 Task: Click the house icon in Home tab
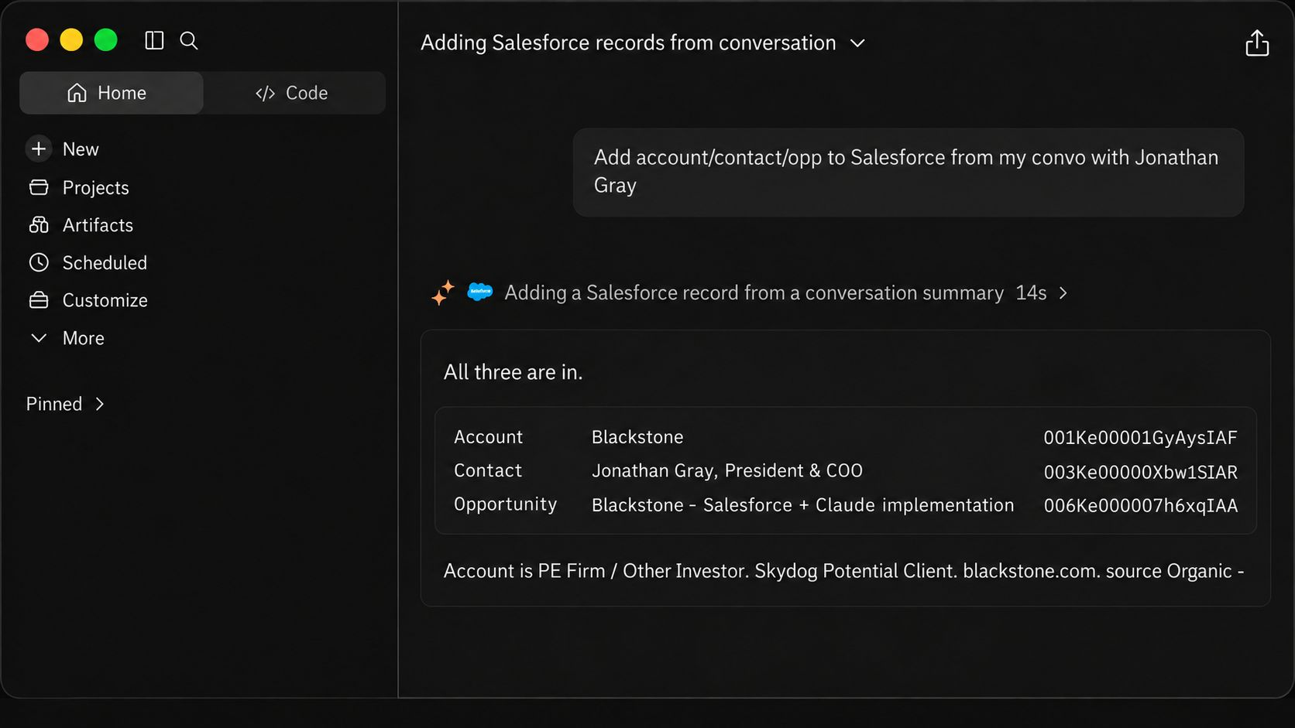77,93
